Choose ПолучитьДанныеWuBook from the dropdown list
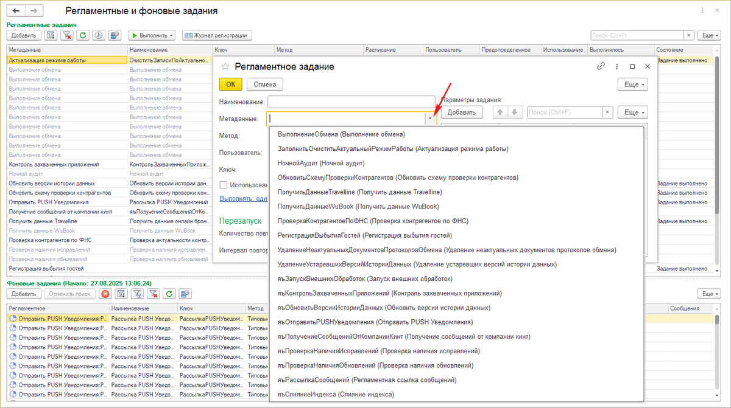Image resolution: width=731 pixels, height=408 pixels. (358, 206)
